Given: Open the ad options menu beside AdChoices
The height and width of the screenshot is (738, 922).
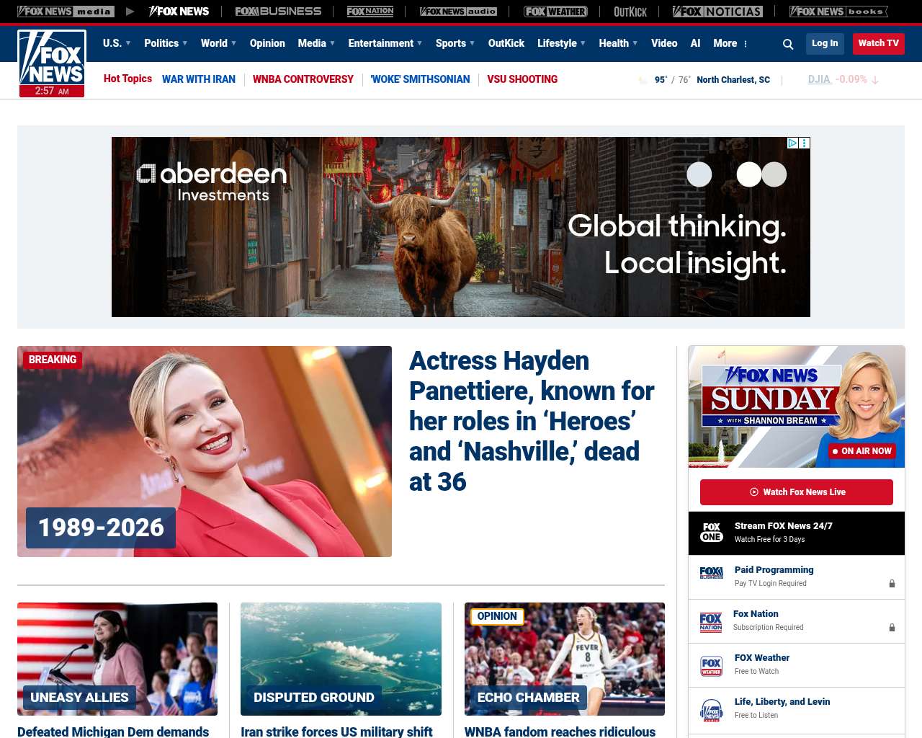Looking at the screenshot, I should [x=805, y=143].
